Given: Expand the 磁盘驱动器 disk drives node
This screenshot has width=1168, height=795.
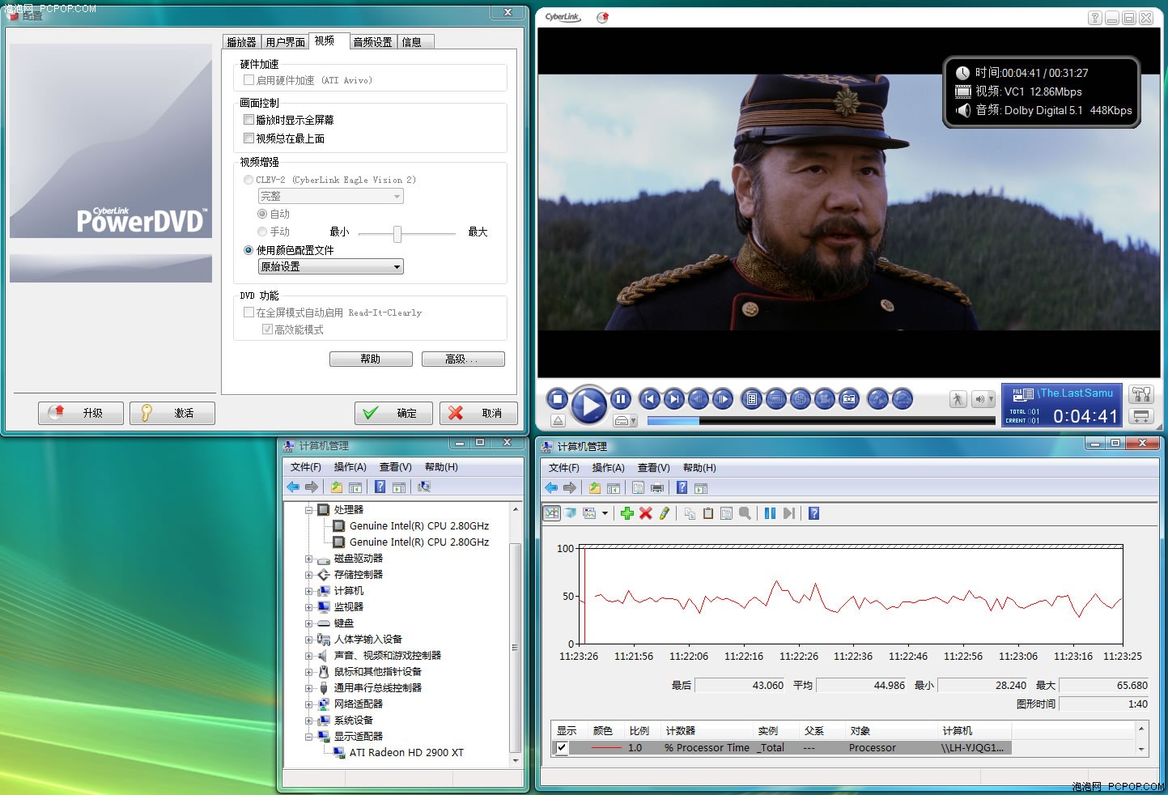Looking at the screenshot, I should [x=308, y=559].
